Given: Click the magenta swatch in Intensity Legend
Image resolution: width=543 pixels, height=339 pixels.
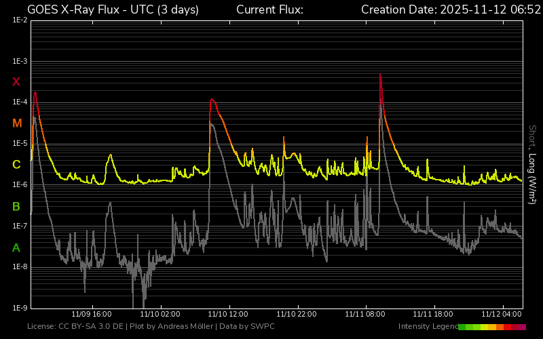Looking at the screenshot, I should click(x=522, y=327).
